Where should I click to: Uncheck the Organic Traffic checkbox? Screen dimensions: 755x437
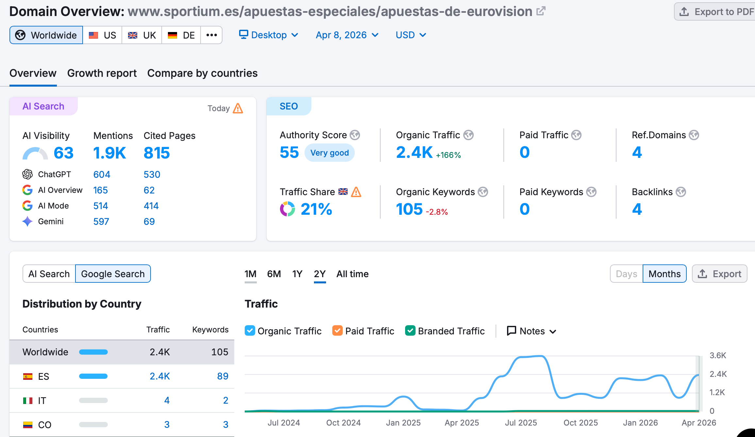pos(250,331)
